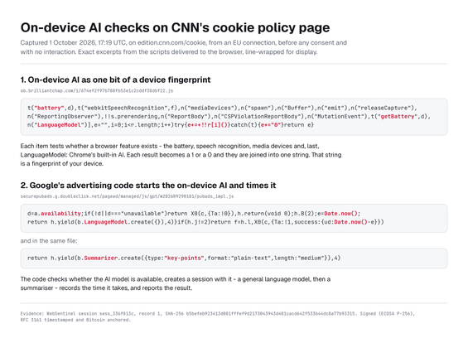468x338 pixels.
Task: Click the footer line 'RFC 3161 timestamped and Bitcoin anchored.'
Action: 75,320
